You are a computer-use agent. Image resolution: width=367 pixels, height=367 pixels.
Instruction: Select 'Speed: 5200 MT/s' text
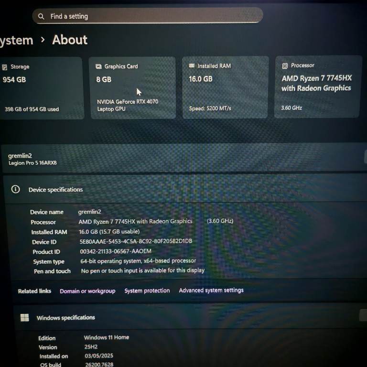tap(210, 108)
